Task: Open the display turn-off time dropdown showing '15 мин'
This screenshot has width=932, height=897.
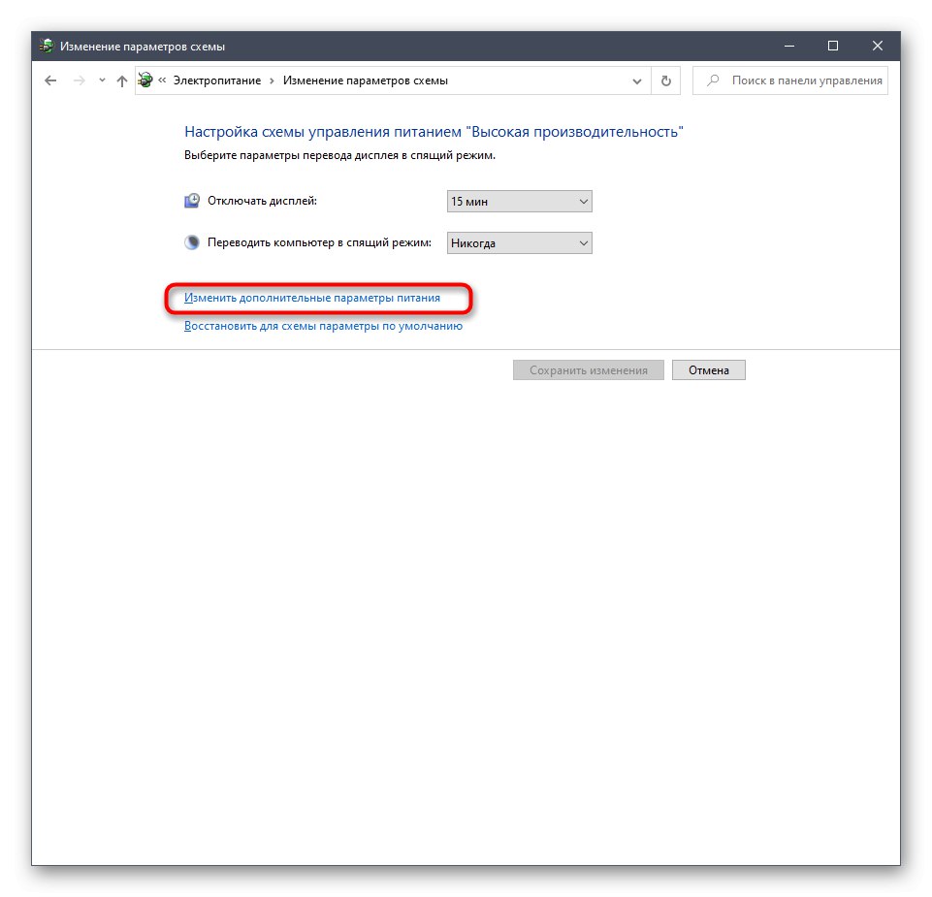Action: tap(519, 201)
